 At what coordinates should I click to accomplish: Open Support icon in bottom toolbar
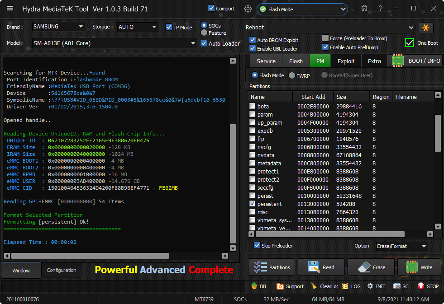coord(280,286)
